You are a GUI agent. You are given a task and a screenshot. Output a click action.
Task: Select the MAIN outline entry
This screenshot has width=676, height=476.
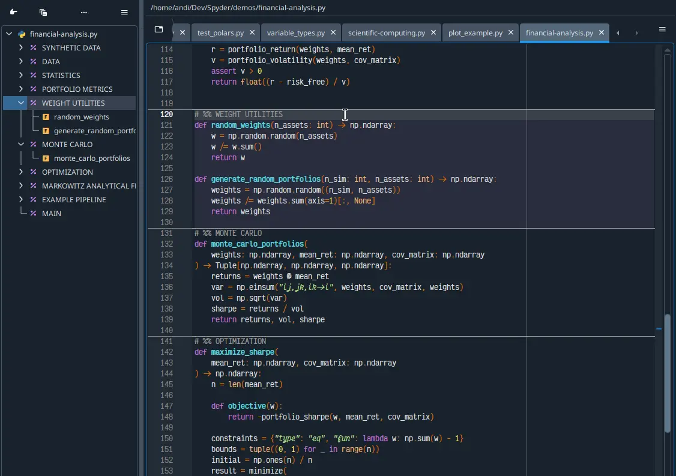point(51,214)
